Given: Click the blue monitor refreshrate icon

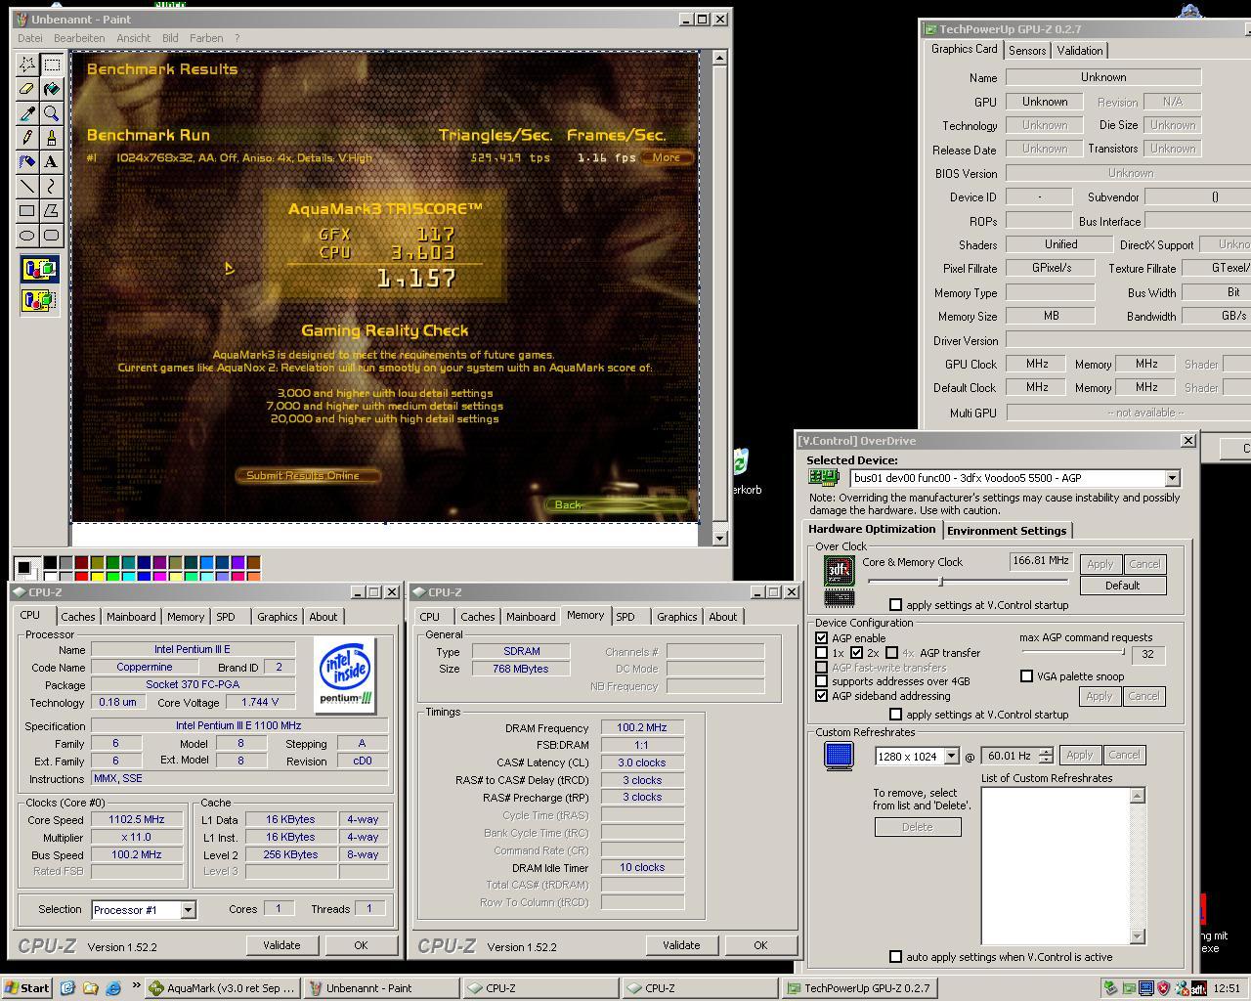Looking at the screenshot, I should [x=839, y=756].
